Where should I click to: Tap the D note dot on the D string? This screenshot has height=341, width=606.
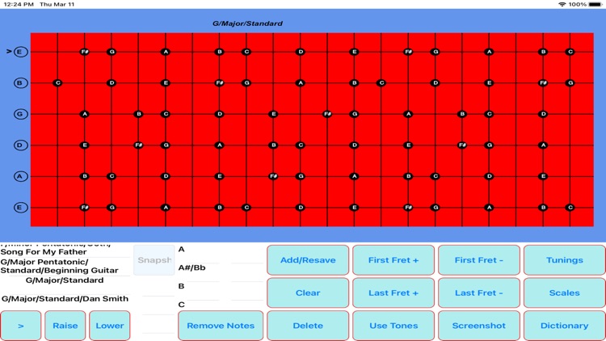click(354, 145)
